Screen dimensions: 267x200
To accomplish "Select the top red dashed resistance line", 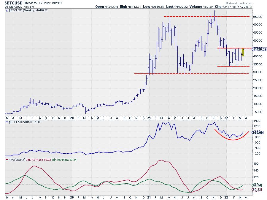I will [206, 16].
